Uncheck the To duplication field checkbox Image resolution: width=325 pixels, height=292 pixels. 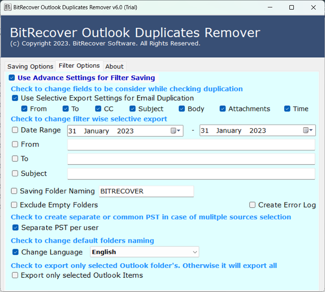pos(65,109)
